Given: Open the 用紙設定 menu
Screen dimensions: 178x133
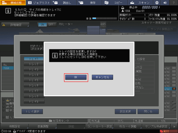Looking at the screenshot, I should pyautogui.click(x=14, y=126).
